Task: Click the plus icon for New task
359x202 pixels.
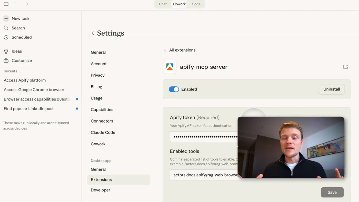Action: tap(6, 18)
